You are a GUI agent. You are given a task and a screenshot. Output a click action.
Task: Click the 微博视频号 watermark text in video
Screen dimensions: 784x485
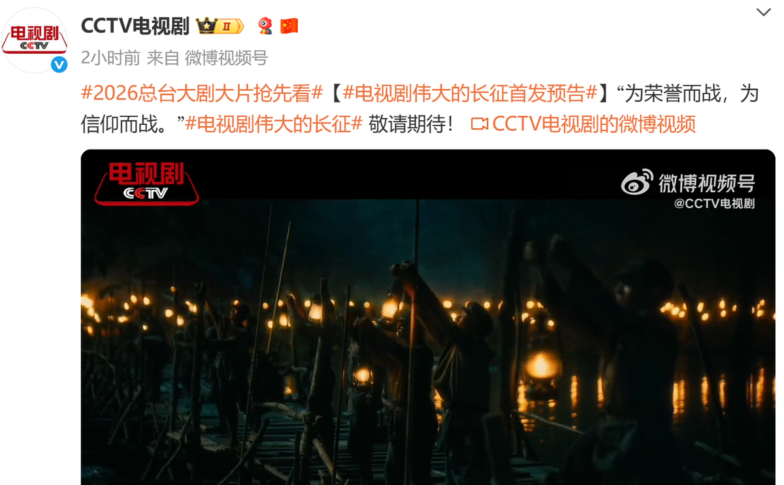point(706,184)
